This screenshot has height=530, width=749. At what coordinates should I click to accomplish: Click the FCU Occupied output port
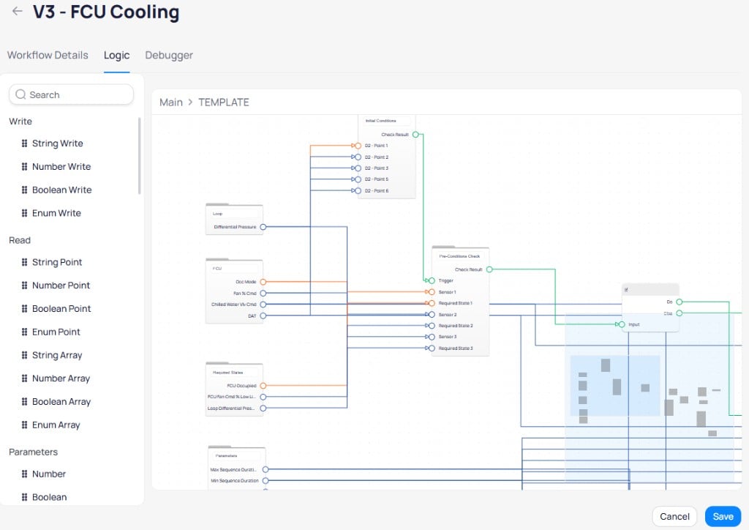263,386
